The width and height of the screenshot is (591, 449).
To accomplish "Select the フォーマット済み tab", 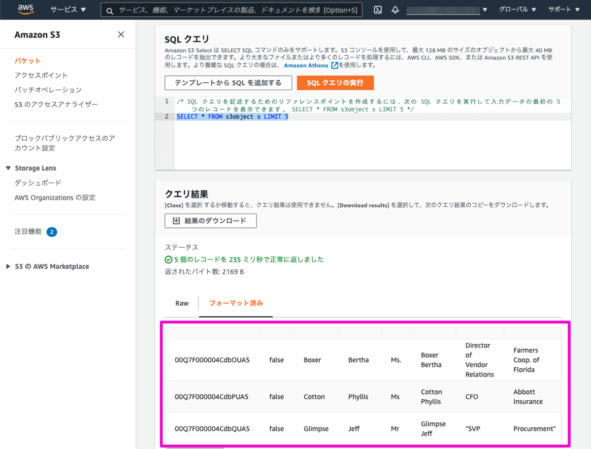I will tap(236, 303).
